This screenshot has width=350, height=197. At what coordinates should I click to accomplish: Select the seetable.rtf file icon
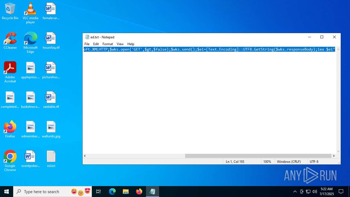(51, 100)
